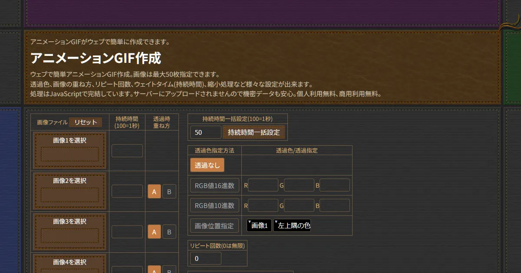Image resolution: width=521 pixels, height=273 pixels.
Task: Click the repeat count field showing 0
Action: [x=206, y=258]
